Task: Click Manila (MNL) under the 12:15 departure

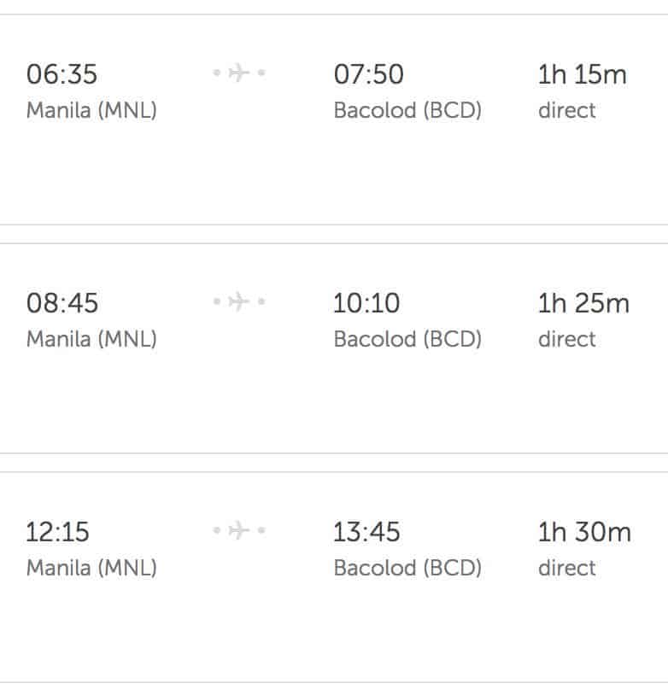Action: (91, 569)
